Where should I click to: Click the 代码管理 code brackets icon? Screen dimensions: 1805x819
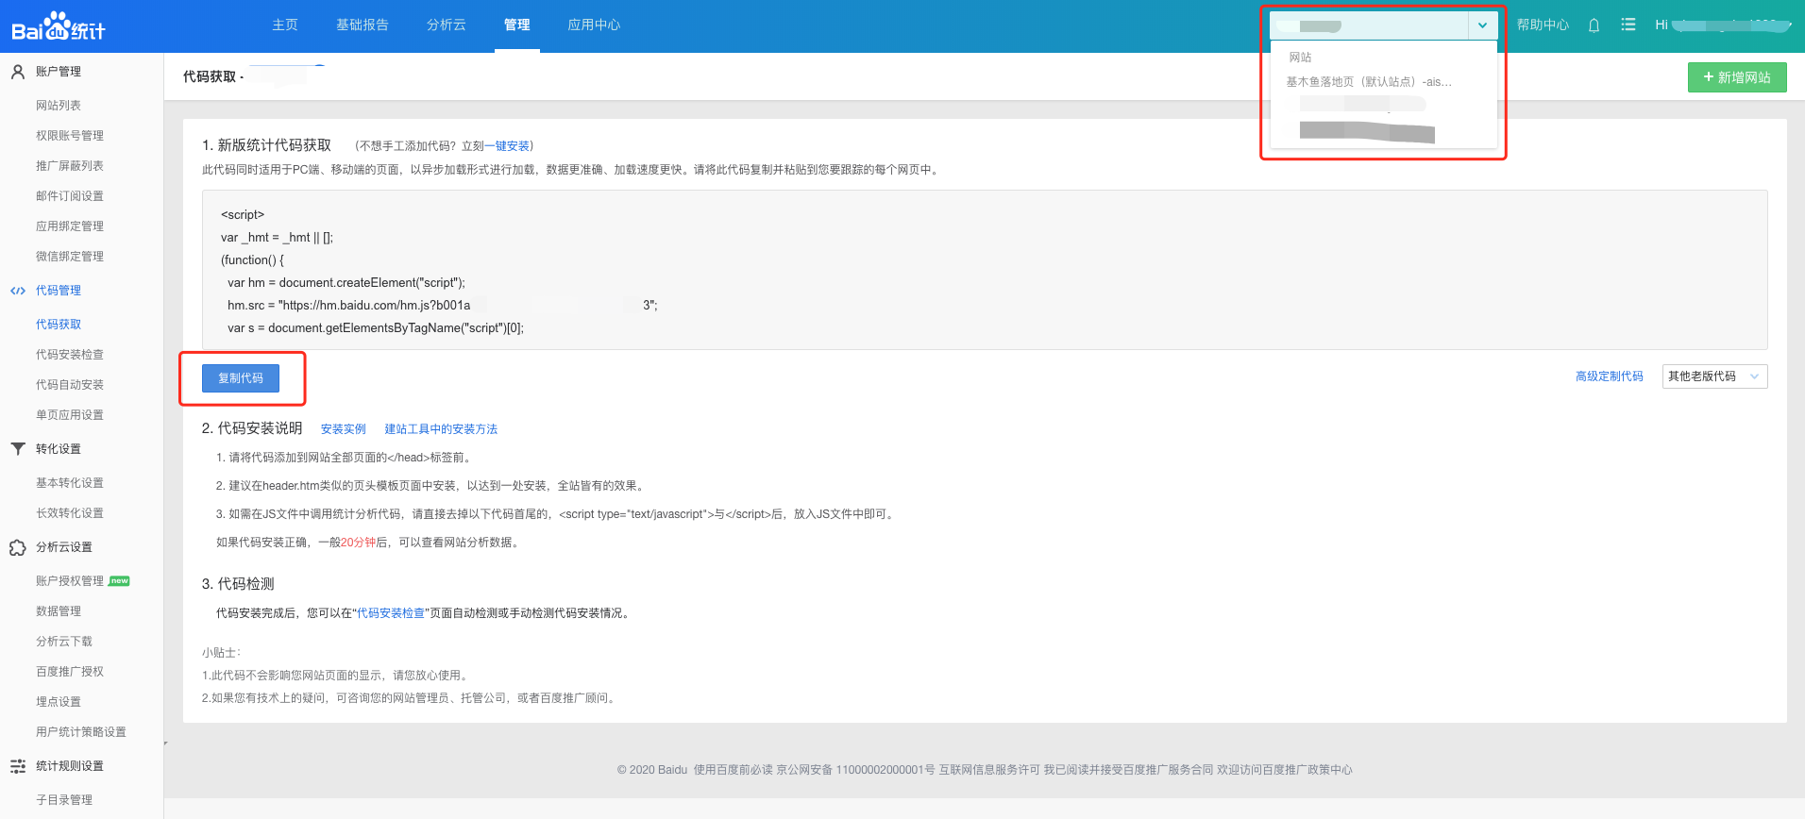pyautogui.click(x=17, y=291)
